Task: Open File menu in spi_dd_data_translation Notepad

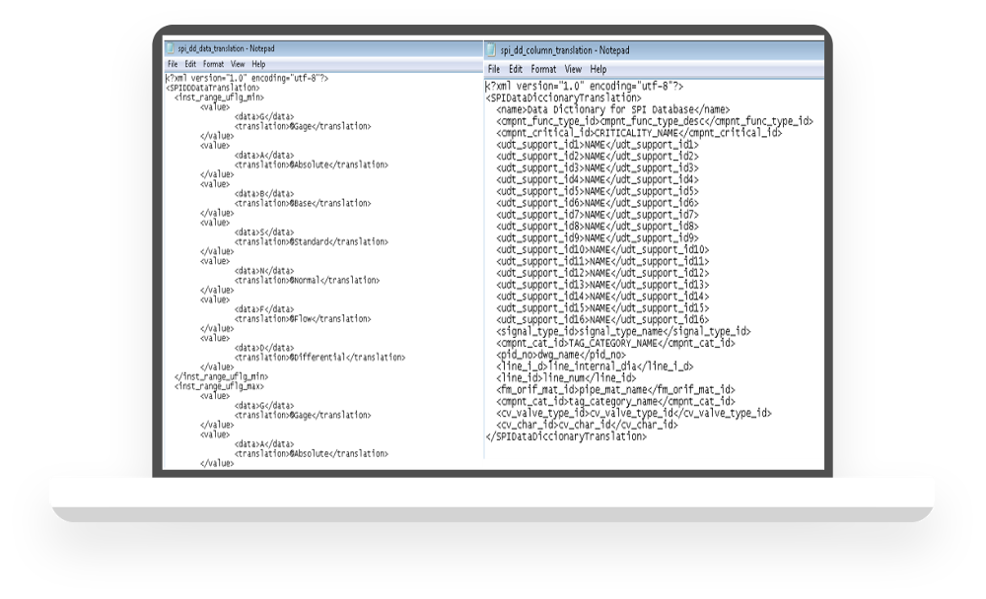Action: coord(173,64)
